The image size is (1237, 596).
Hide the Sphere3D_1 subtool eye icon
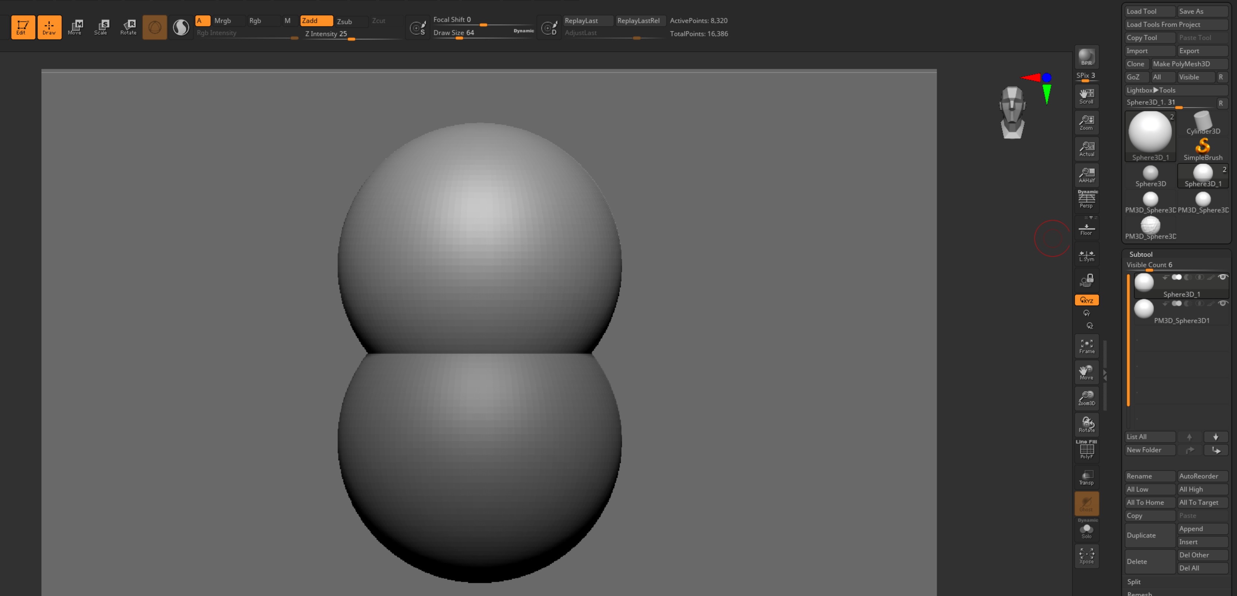coord(1223,277)
